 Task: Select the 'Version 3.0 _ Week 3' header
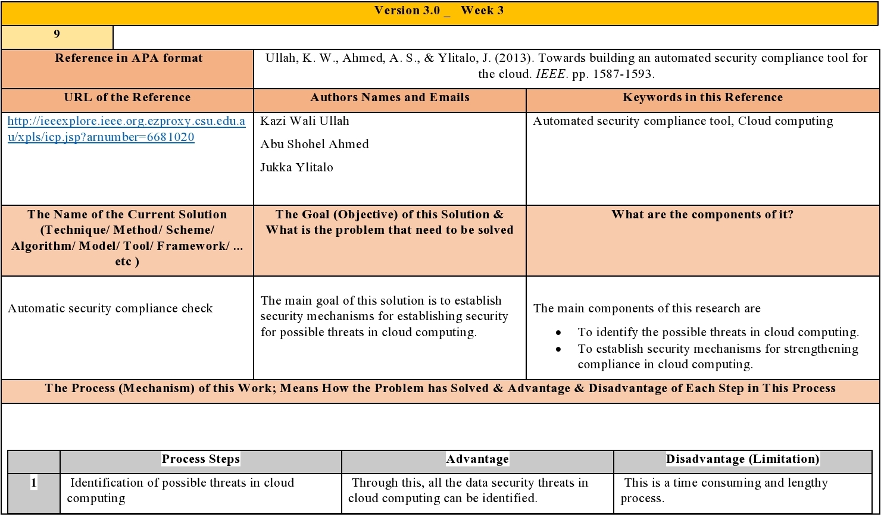(440, 10)
